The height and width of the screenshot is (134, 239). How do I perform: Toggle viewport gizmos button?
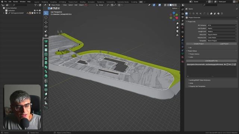(x=154, y=5)
